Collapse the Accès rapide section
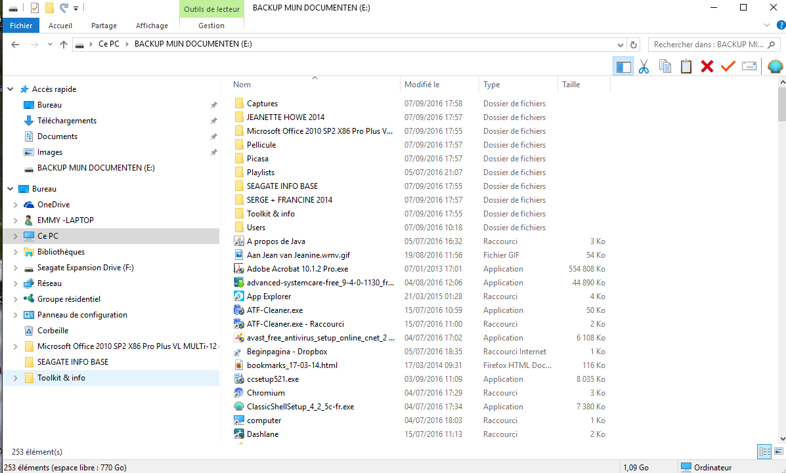 tap(10, 89)
